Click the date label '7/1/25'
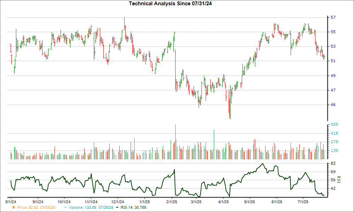The width and height of the screenshot is (354, 212). pyautogui.click(x=303, y=202)
